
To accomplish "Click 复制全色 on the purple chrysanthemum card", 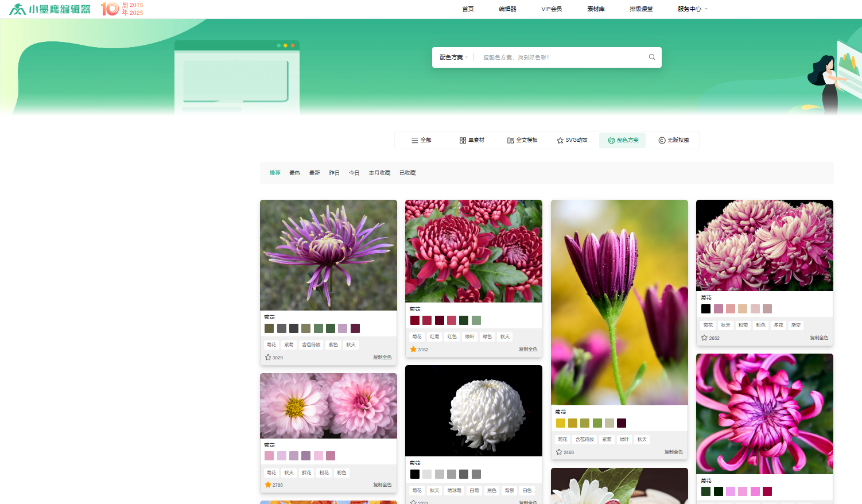I will point(382,357).
